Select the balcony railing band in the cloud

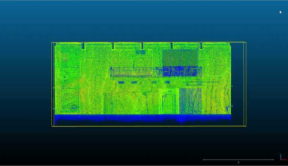tap(156, 71)
